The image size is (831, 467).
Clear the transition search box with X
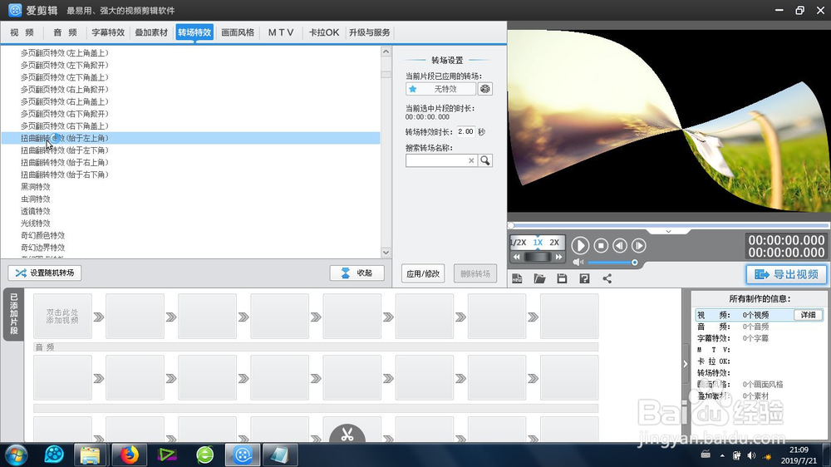471,160
